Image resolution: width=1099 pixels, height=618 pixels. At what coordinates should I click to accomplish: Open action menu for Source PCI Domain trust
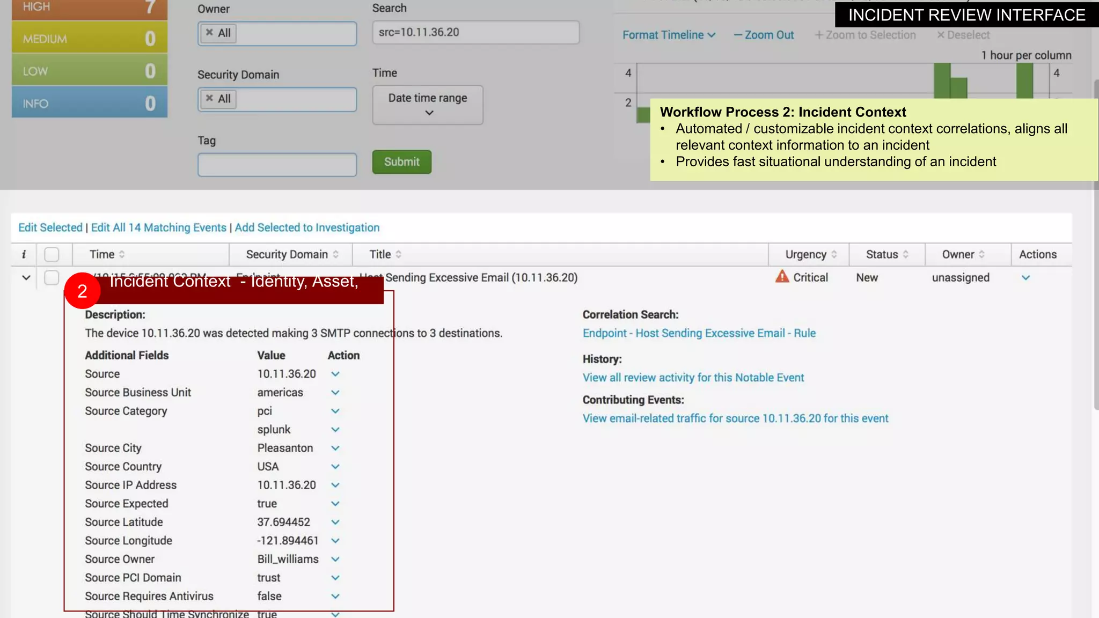pos(335,578)
